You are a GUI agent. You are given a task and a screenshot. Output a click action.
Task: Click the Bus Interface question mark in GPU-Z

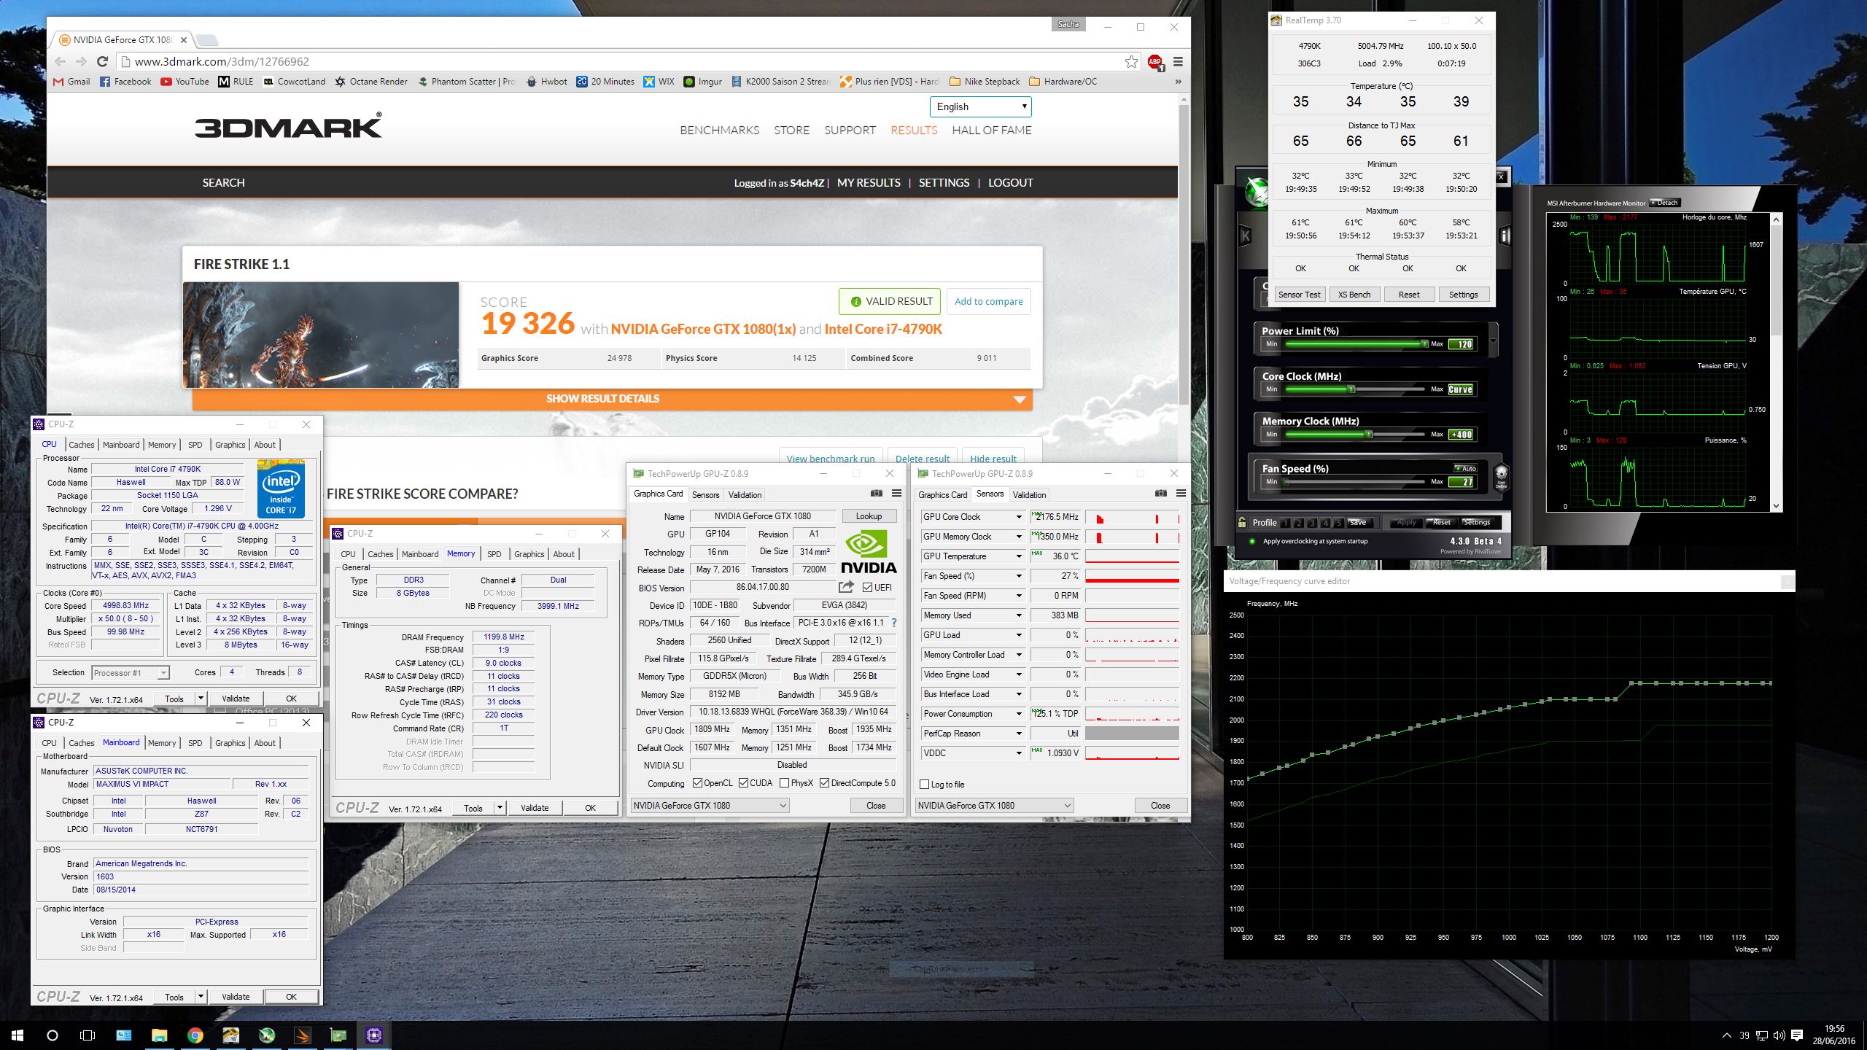click(894, 623)
